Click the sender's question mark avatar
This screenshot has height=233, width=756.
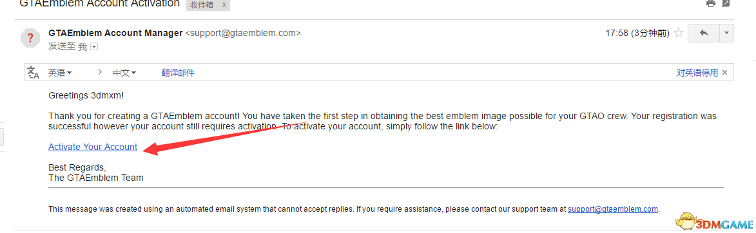pyautogui.click(x=30, y=37)
